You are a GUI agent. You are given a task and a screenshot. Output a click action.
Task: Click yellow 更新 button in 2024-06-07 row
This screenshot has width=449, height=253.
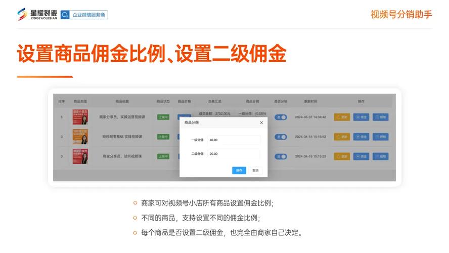pos(342,117)
